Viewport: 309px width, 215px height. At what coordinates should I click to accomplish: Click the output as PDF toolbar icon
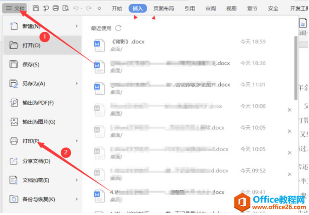coord(46,8)
